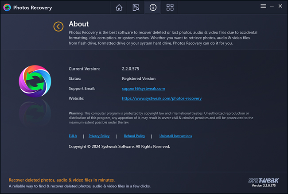Open the EULA link
This screenshot has width=288, height=194.
[x=73, y=136]
